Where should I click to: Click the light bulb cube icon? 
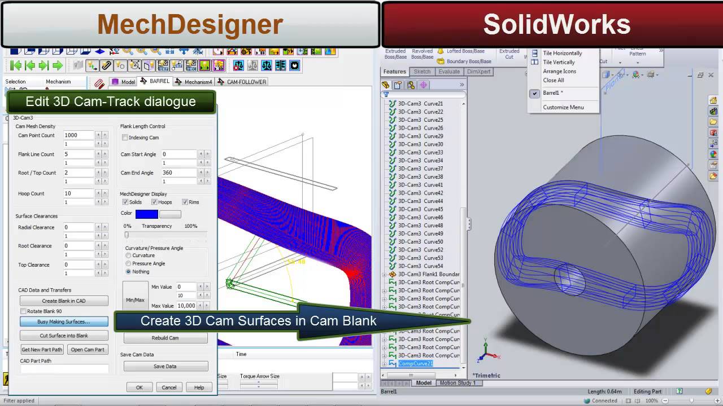(x=149, y=65)
